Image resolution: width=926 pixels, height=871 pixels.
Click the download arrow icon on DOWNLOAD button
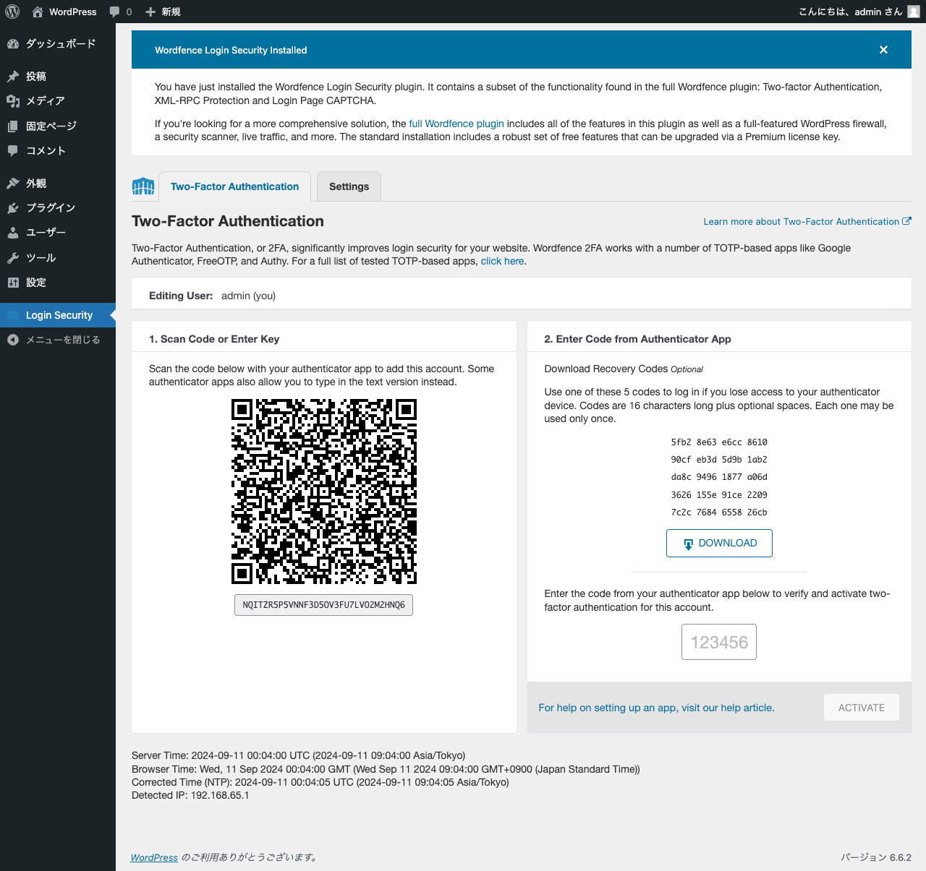[688, 544]
